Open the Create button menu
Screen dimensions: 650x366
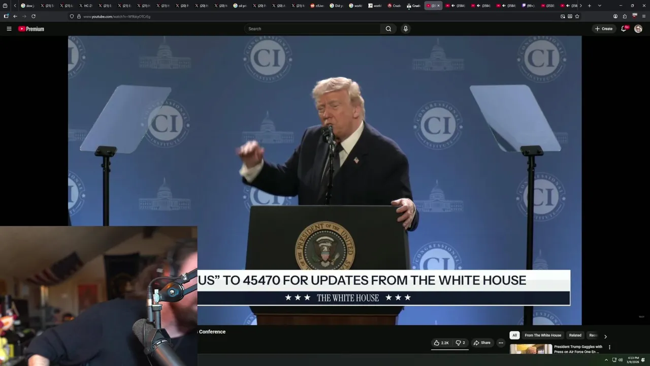(x=604, y=29)
